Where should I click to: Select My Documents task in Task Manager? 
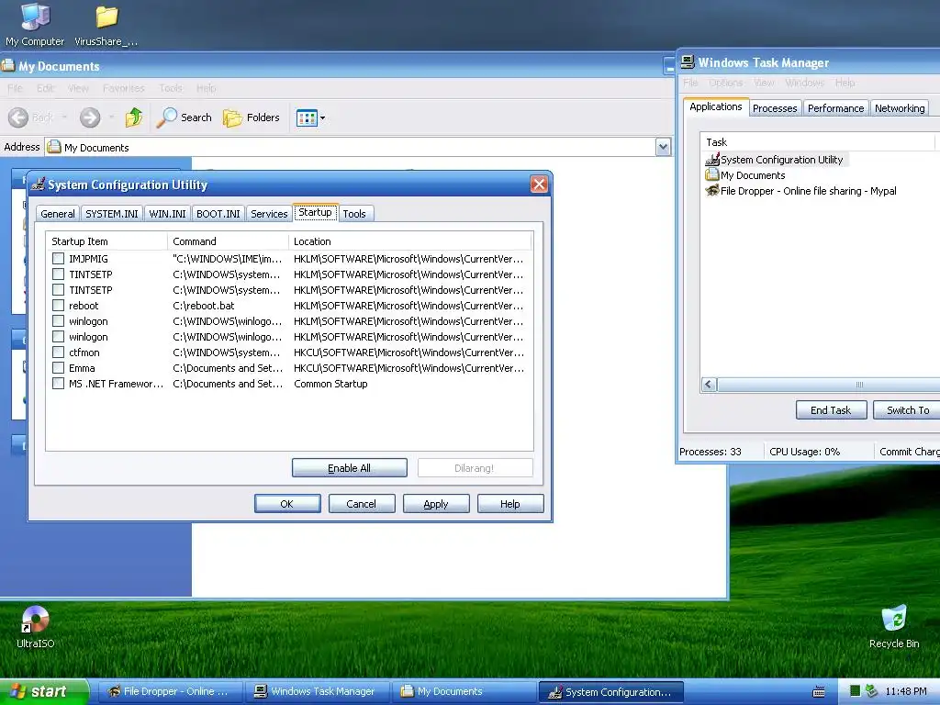point(745,175)
